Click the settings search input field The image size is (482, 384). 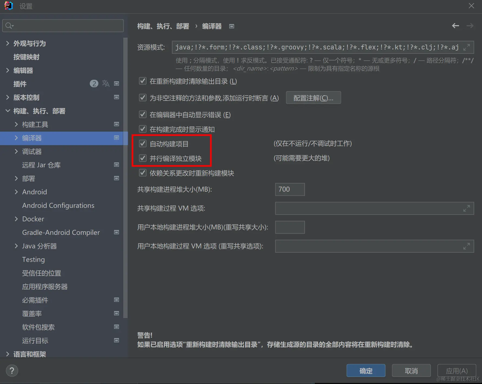(x=63, y=26)
